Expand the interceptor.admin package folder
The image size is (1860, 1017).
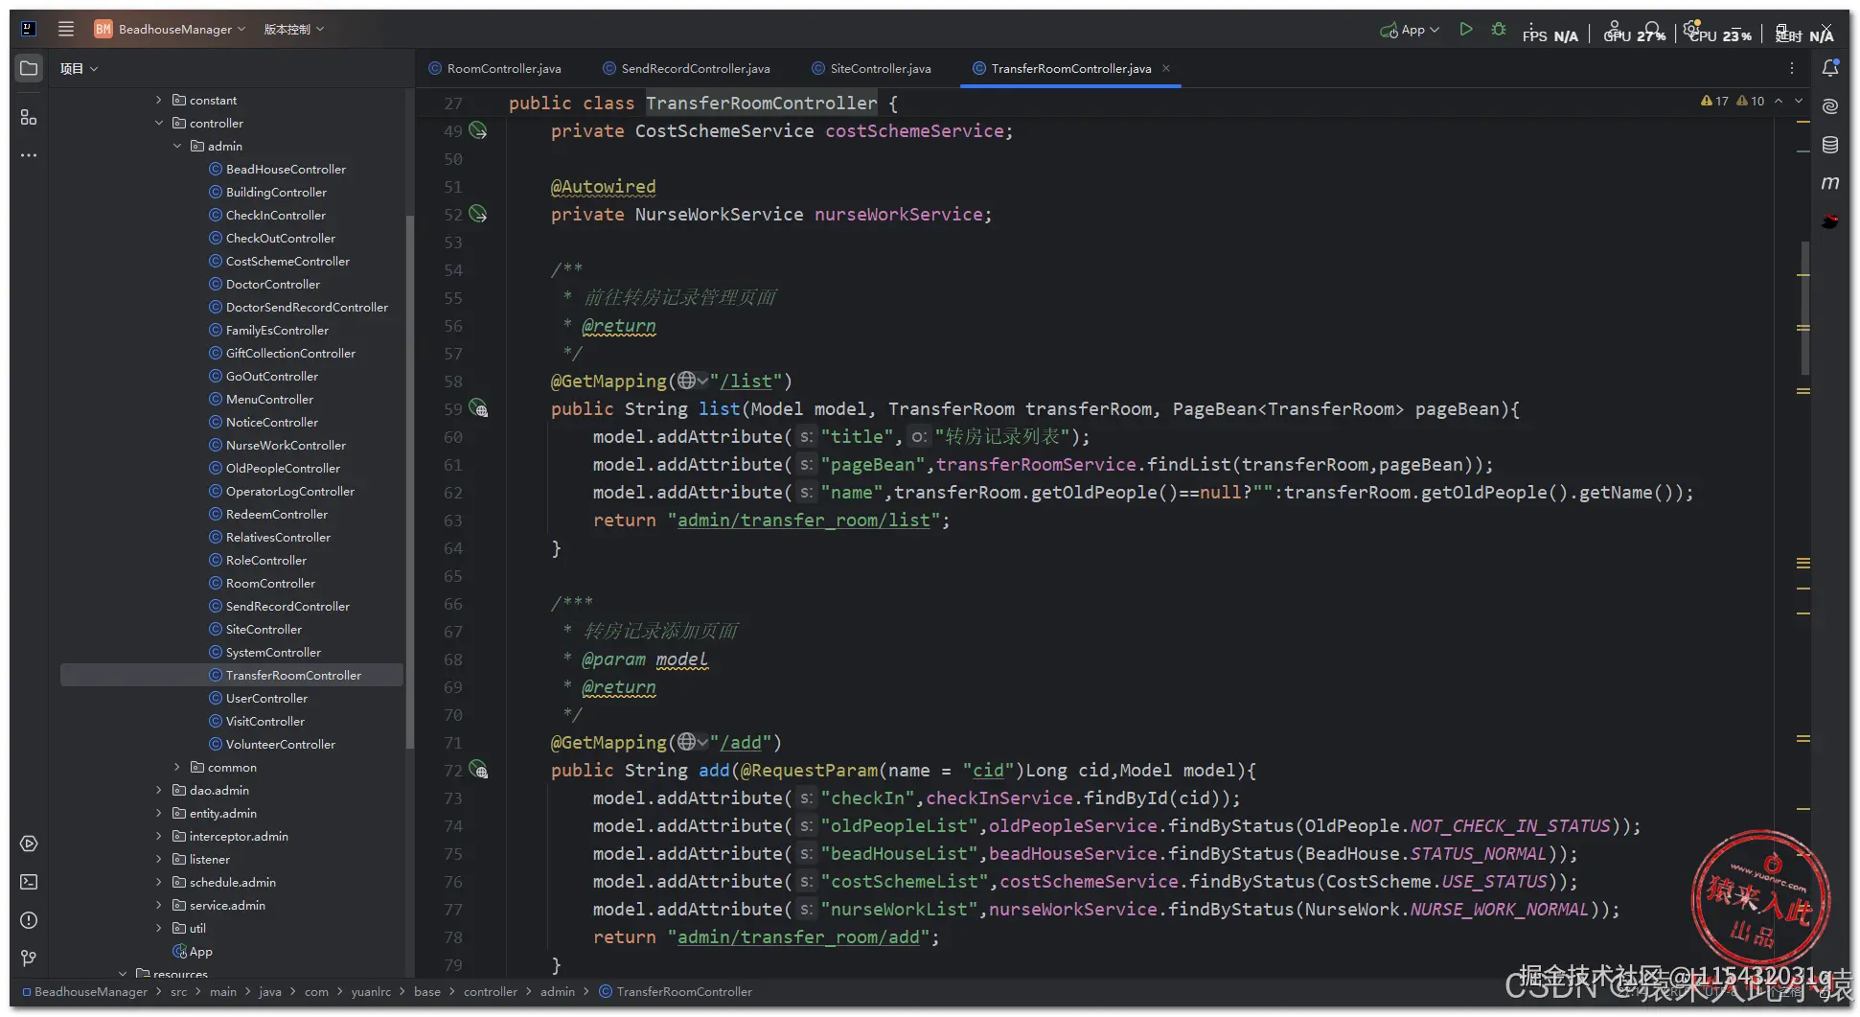point(159,836)
